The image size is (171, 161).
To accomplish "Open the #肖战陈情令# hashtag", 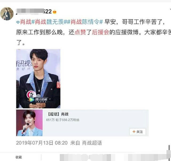I will (x=85, y=22).
